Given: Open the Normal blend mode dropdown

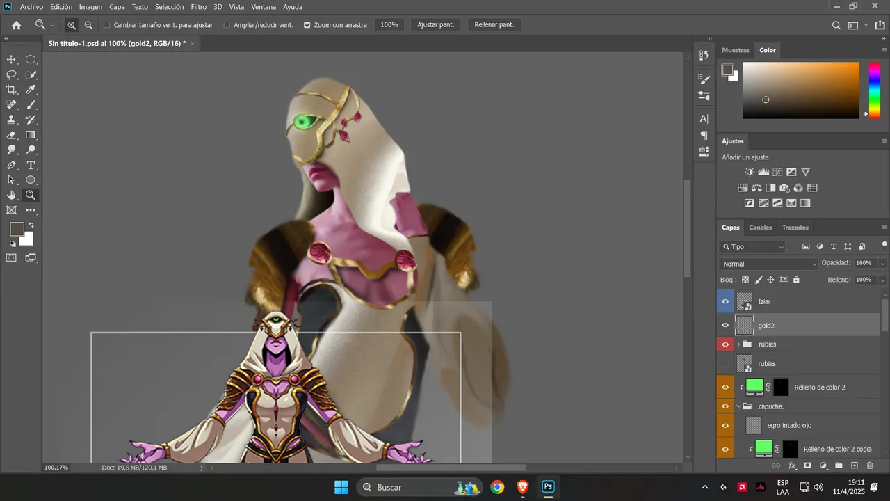Looking at the screenshot, I should coord(769,264).
